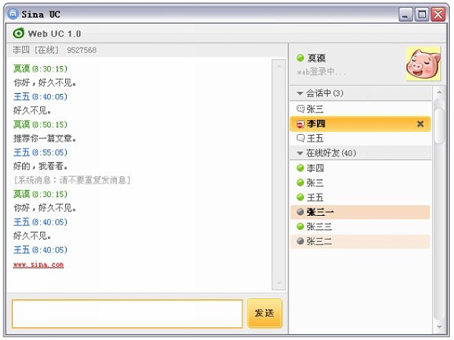Select the friend 张三三
This screenshot has width=454, height=340.
tap(361, 227)
